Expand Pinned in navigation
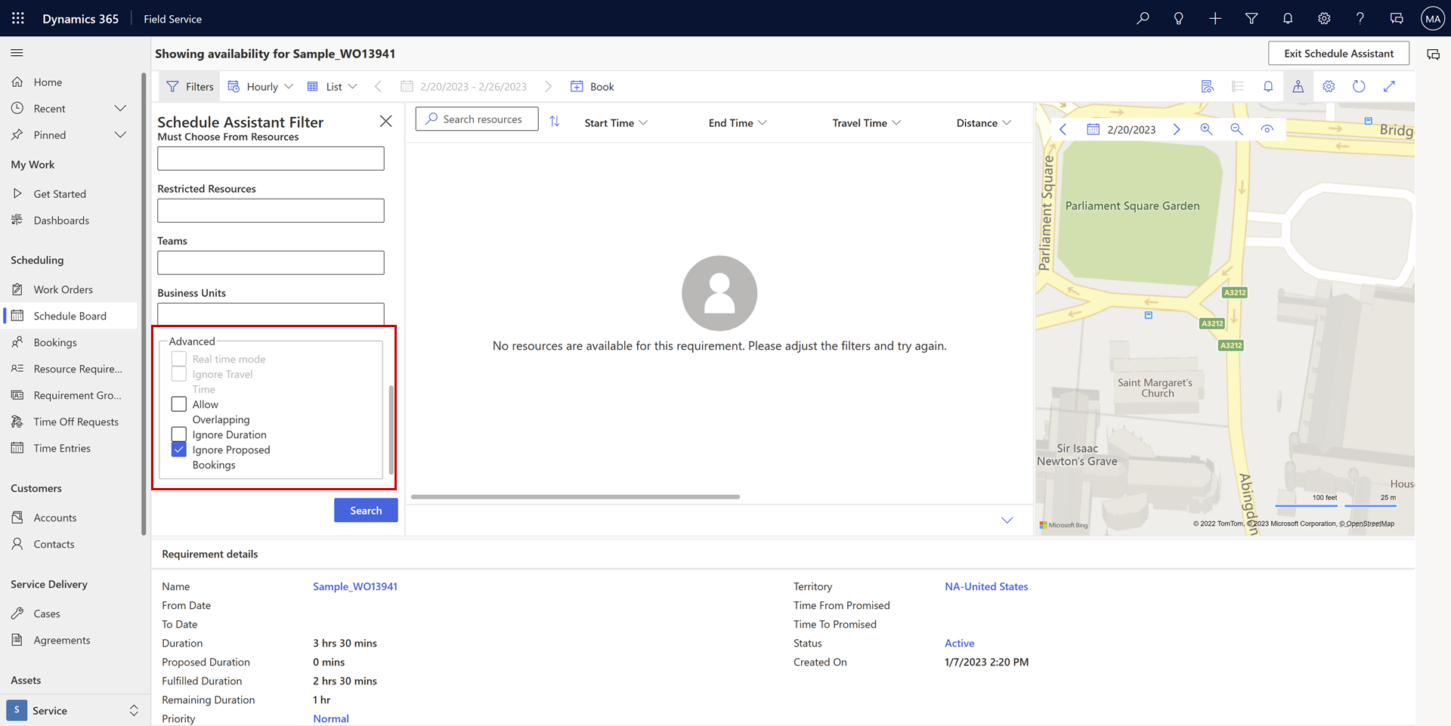1451x726 pixels. click(120, 134)
